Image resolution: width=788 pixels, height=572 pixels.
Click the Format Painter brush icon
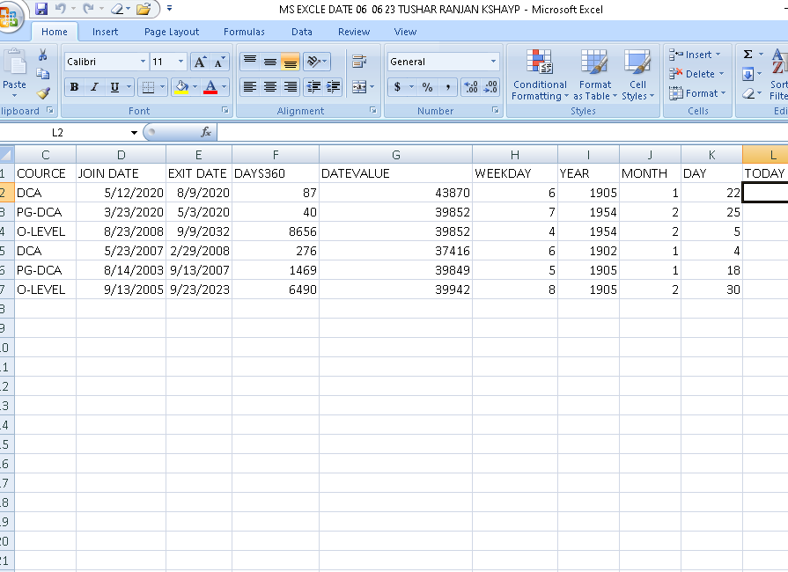tap(43, 92)
